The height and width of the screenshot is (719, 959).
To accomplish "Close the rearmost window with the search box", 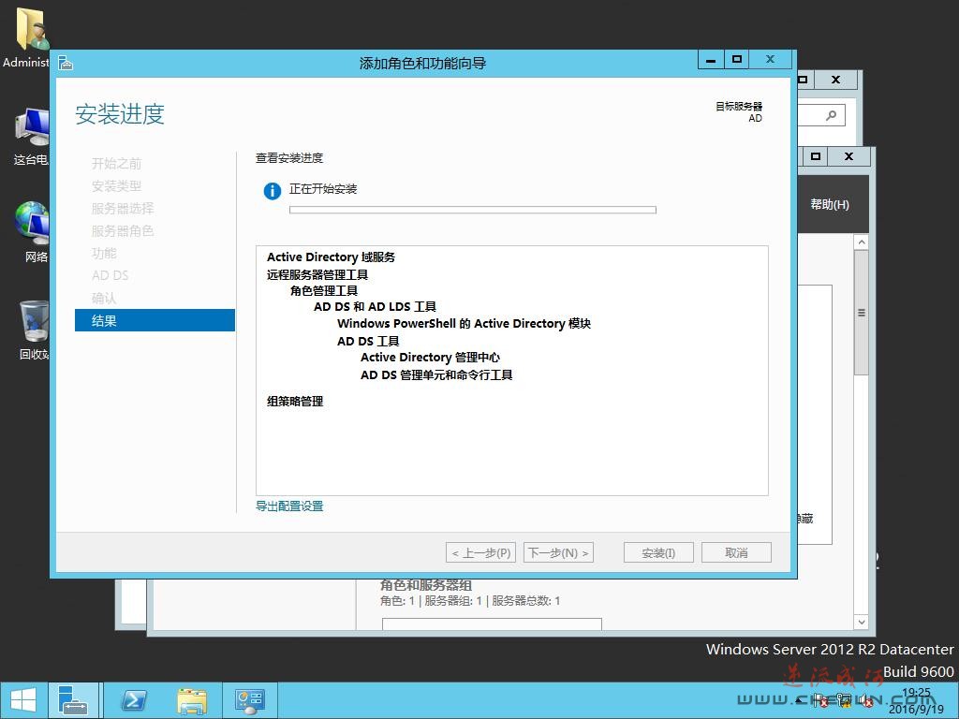I will 835,80.
